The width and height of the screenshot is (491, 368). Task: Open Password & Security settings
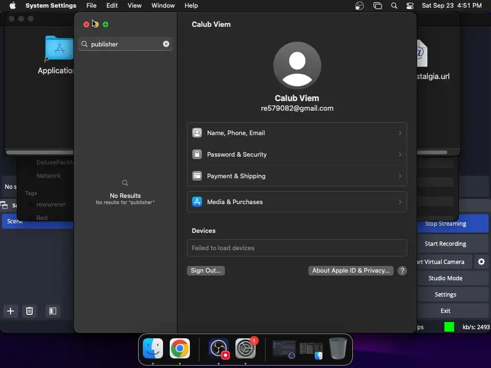coord(297,155)
